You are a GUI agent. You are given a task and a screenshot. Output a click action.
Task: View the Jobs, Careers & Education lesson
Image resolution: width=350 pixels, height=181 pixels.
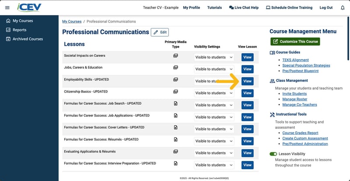click(247, 69)
